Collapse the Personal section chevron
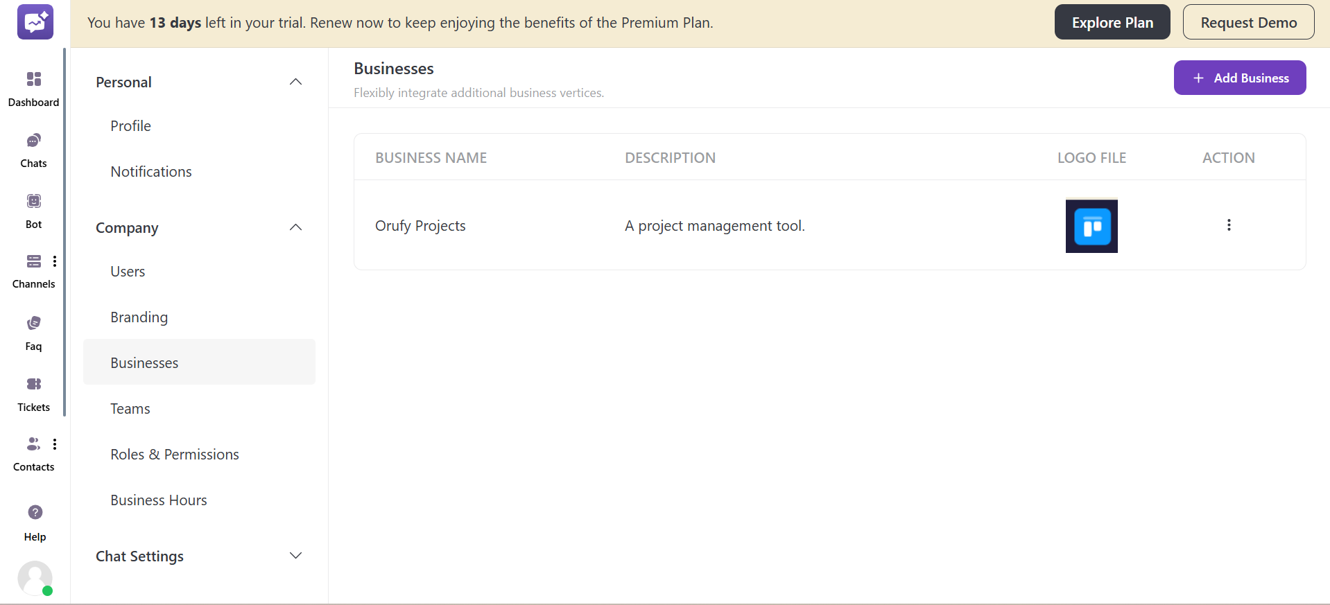 pyautogui.click(x=295, y=82)
